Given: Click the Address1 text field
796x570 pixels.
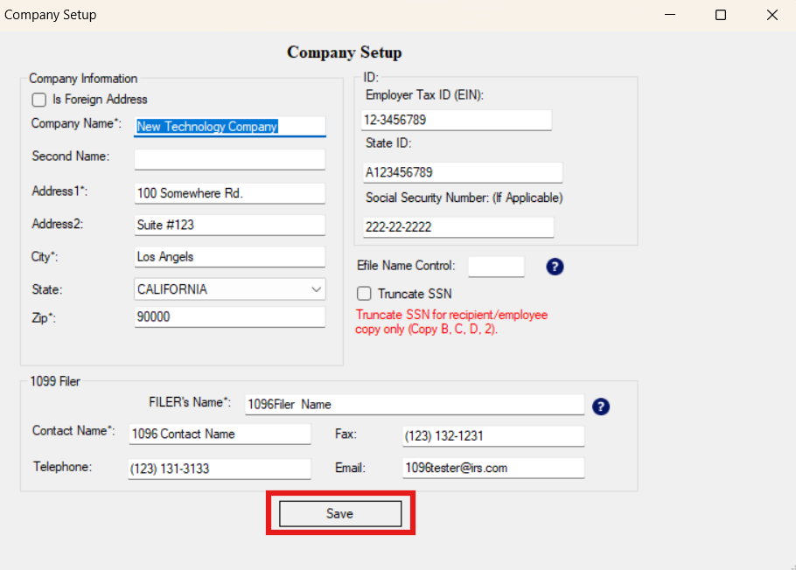Looking at the screenshot, I should coord(229,193).
